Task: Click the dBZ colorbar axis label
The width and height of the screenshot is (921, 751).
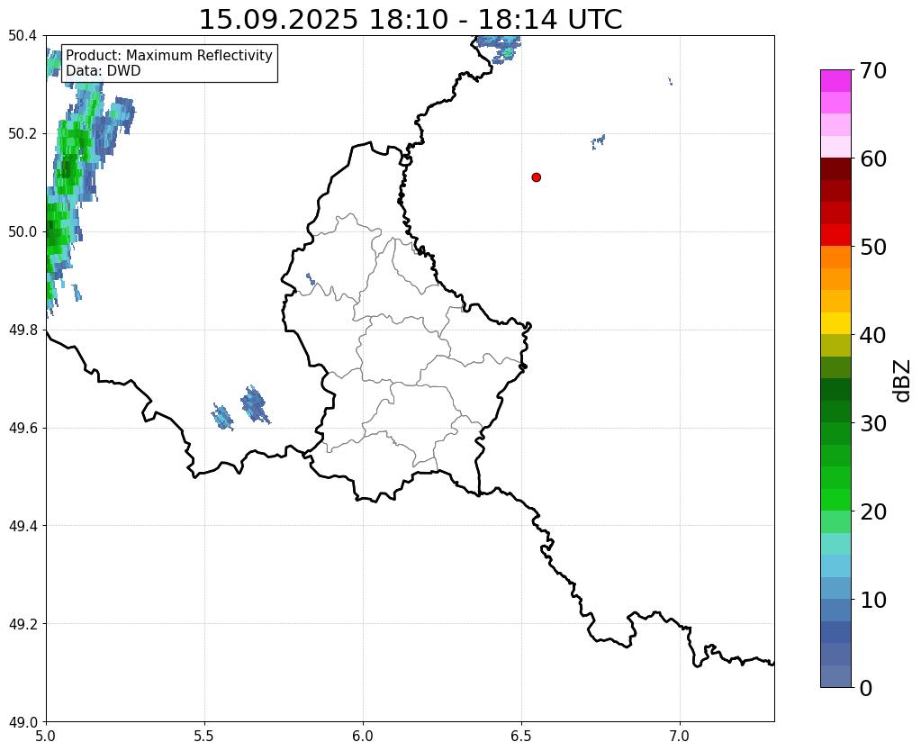Action: click(903, 381)
